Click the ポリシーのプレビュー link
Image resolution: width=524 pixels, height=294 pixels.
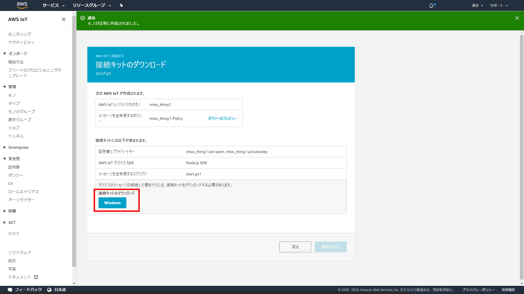(222, 118)
